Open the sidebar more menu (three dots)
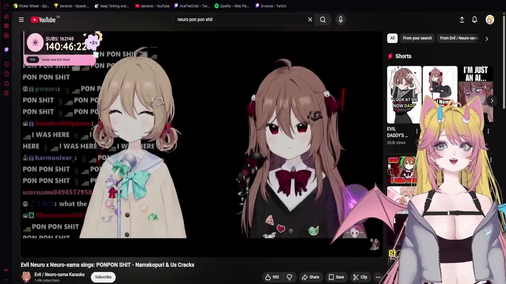 6,279
